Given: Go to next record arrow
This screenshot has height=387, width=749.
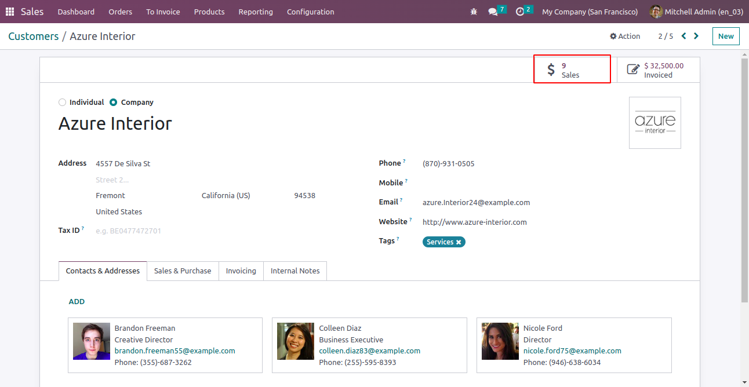Looking at the screenshot, I should click(x=696, y=36).
